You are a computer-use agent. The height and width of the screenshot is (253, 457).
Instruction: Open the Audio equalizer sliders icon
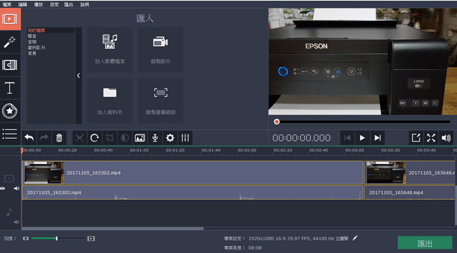(x=185, y=138)
